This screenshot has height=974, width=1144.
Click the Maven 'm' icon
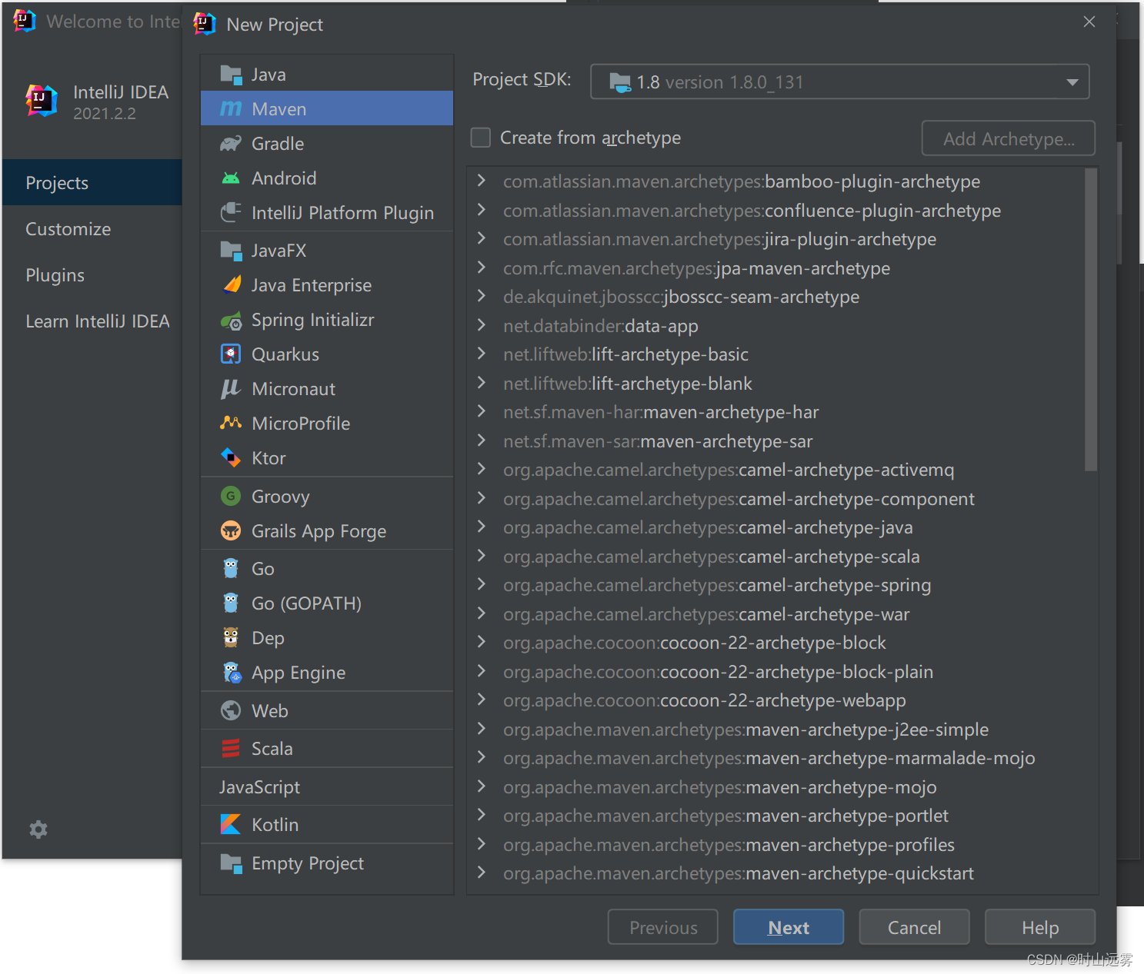coord(231,109)
